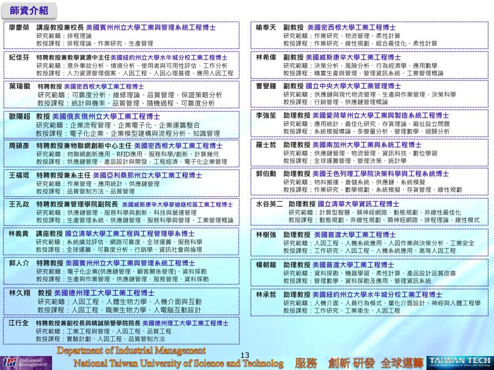This screenshot has height=370, width=494.
Task: Click the name 林希偉
Action: 266,57
